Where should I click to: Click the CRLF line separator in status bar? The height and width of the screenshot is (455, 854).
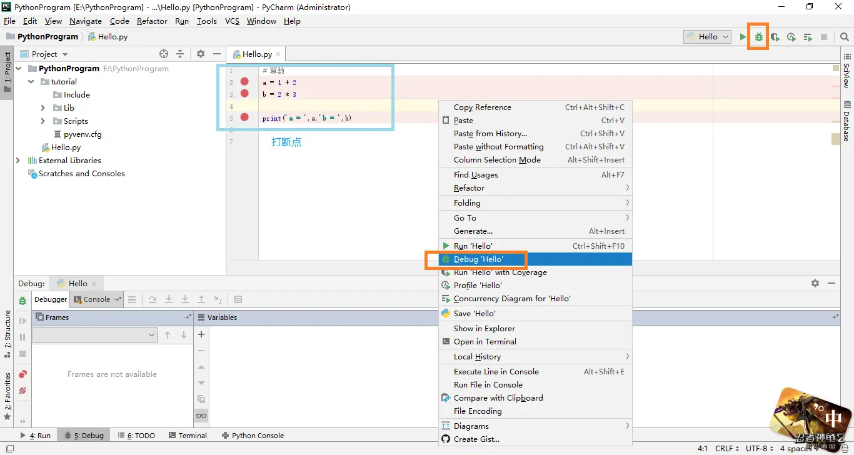tap(728, 448)
